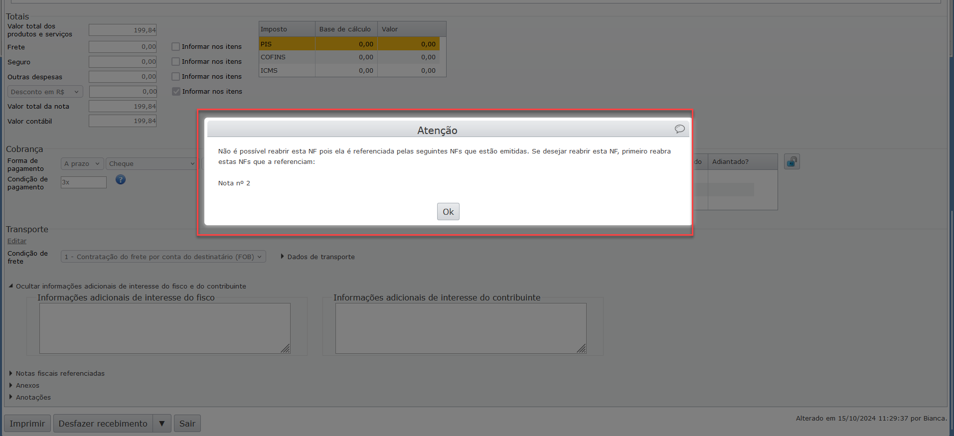This screenshot has width=954, height=436.
Task: Click Desfazer recebimento button
Action: pos(103,424)
